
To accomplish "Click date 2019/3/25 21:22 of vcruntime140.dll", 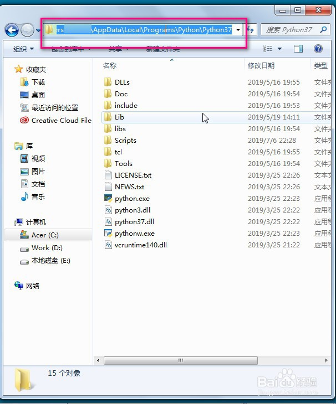I will [x=273, y=245].
